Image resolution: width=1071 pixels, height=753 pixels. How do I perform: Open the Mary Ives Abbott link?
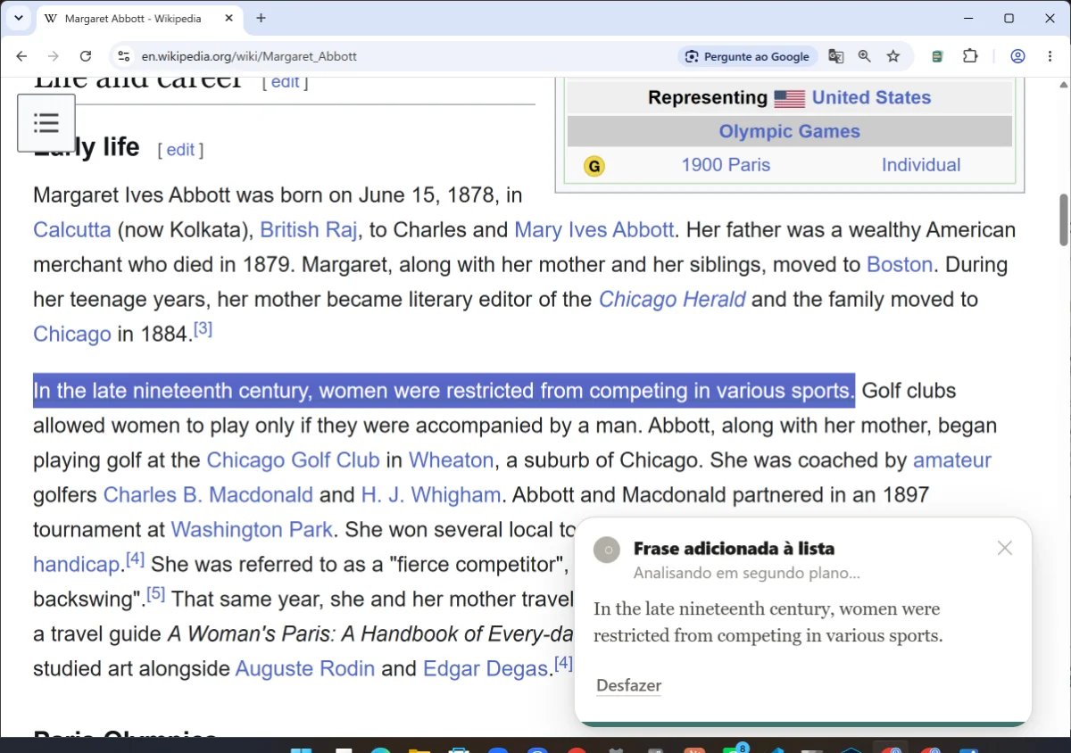click(594, 229)
